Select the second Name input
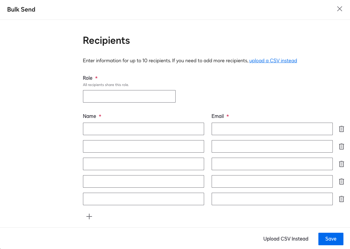 point(143,146)
